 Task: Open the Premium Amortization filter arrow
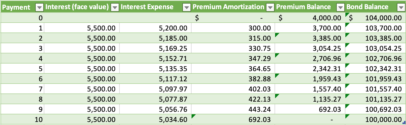(x=270, y=8)
